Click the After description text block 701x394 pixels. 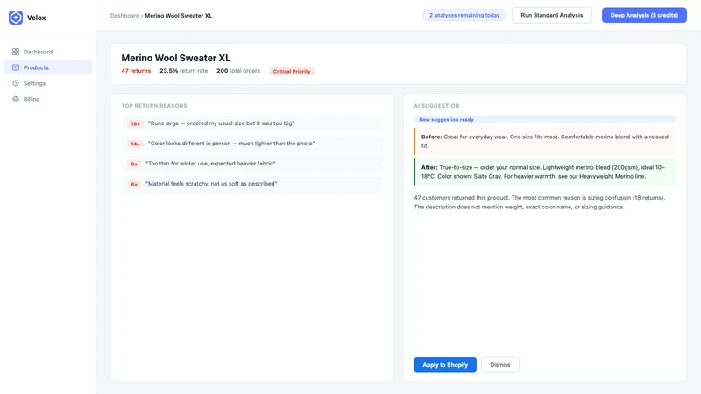[544, 172]
